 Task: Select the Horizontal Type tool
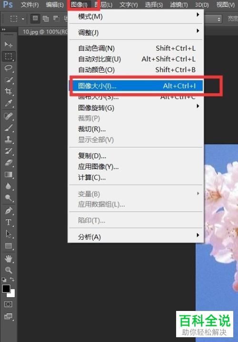[x=9, y=222]
